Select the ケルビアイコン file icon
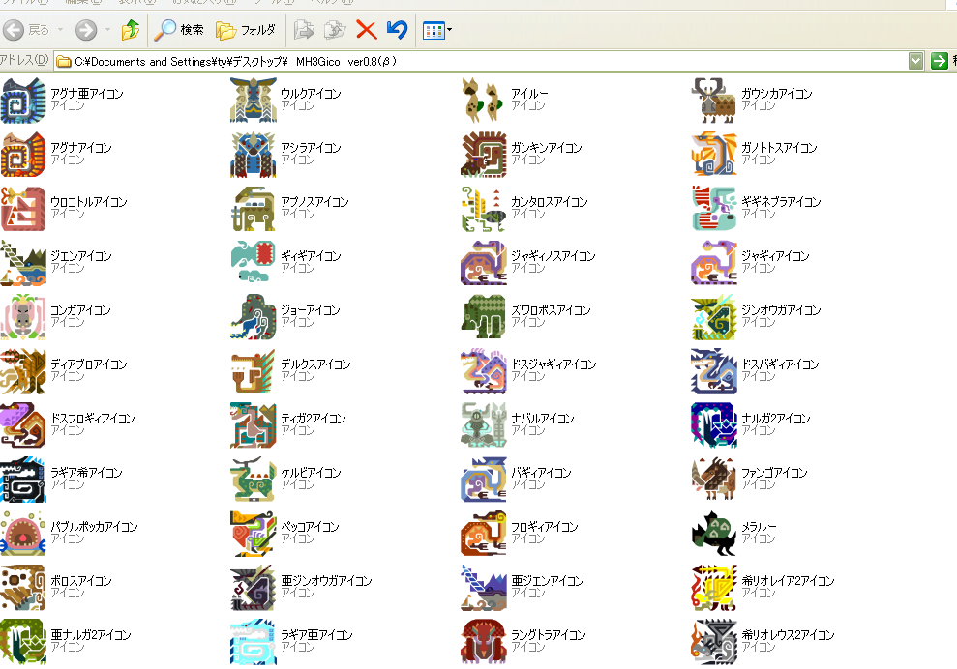 pyautogui.click(x=254, y=480)
